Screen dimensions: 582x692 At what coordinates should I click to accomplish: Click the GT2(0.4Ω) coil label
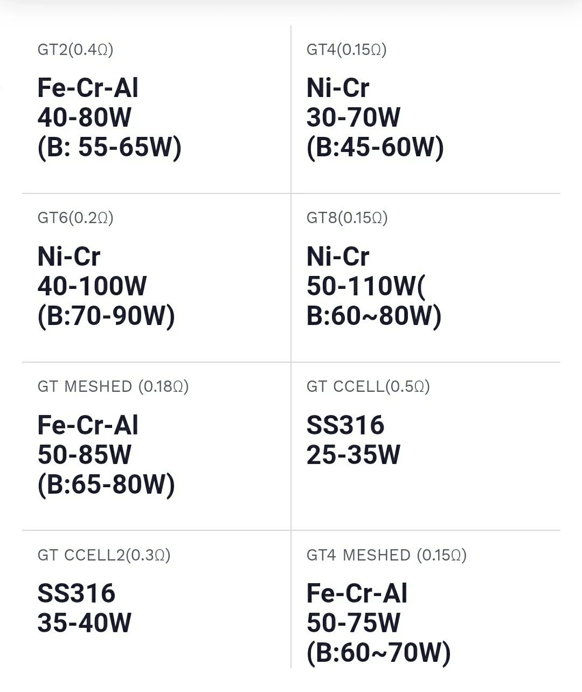pyautogui.click(x=75, y=50)
